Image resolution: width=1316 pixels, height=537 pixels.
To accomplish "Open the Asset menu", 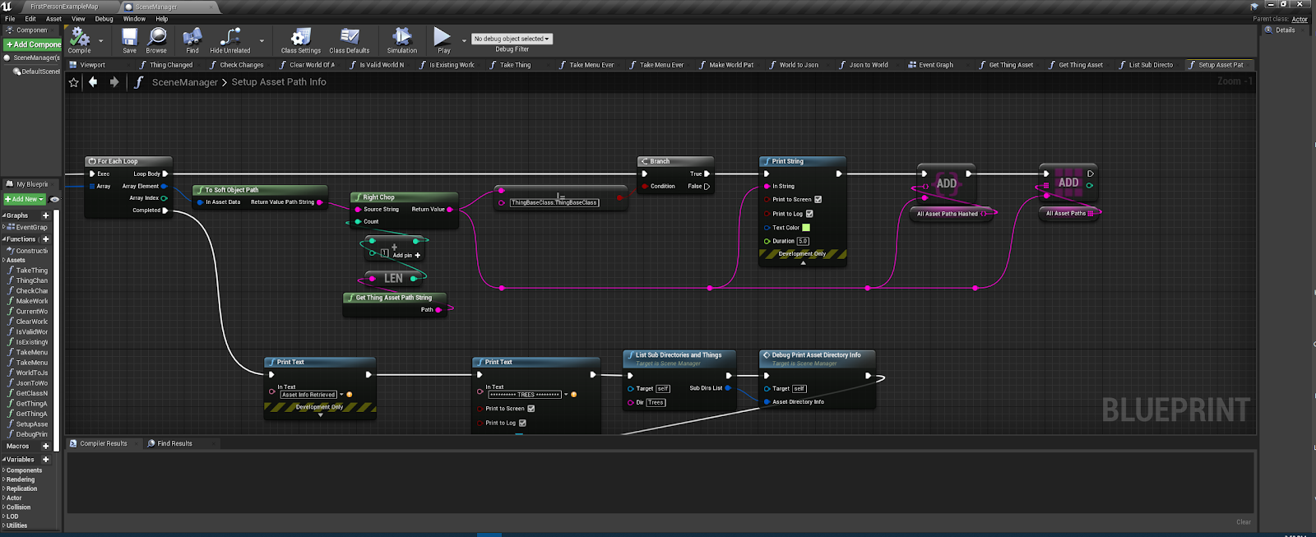I will coord(53,19).
